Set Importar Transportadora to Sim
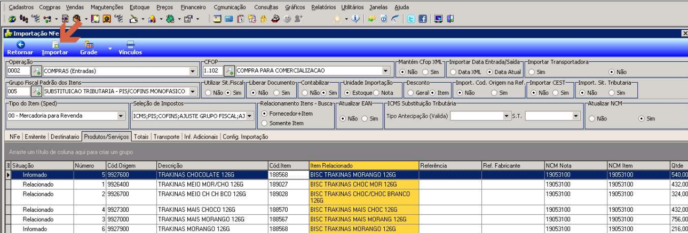 coord(536,71)
